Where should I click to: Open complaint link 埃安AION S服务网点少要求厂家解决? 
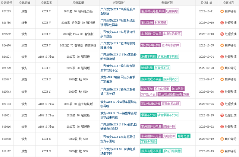118,79
